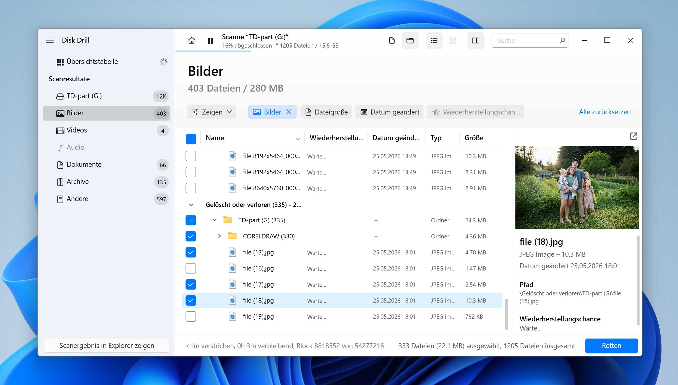Switch to folder view icon
This screenshot has height=385, width=678.
coord(410,41)
